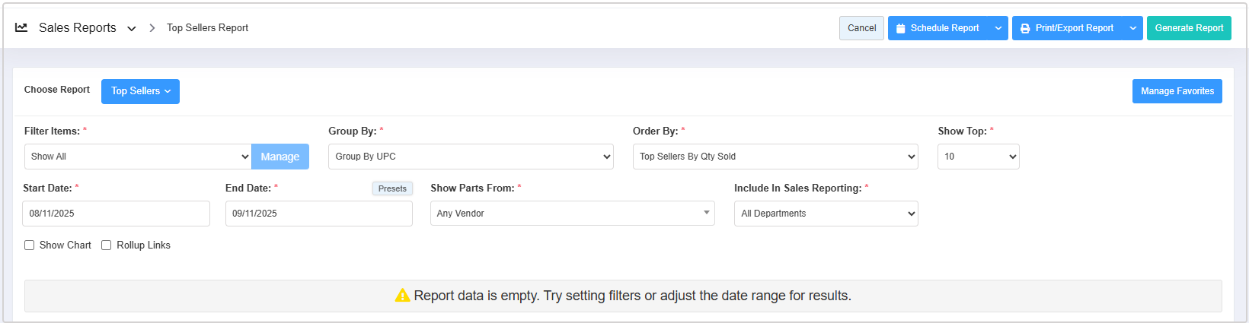Toggle the Rollup Links checkbox
1249x323 pixels.
pos(107,245)
